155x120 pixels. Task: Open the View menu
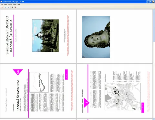pos(5,5)
